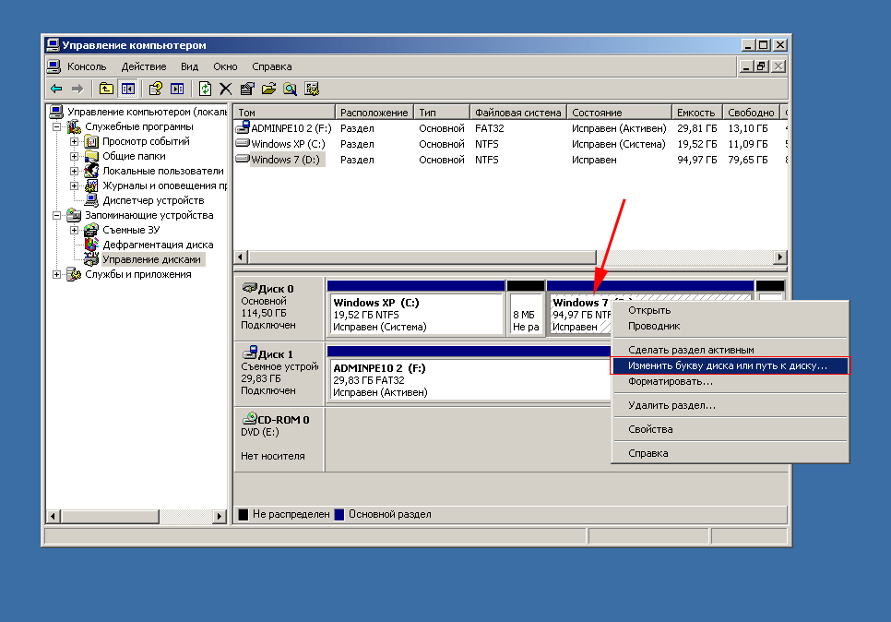Screen dimensions: 891x622
Task: Click the console icon left of Консоль menu
Action: coord(54,66)
